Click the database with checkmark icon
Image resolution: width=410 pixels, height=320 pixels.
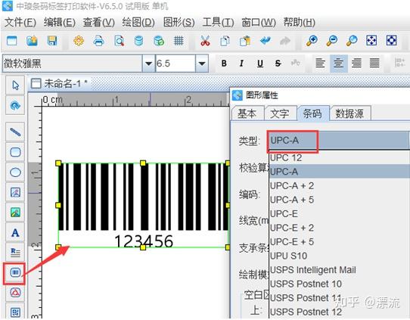pyautogui.click(x=159, y=41)
